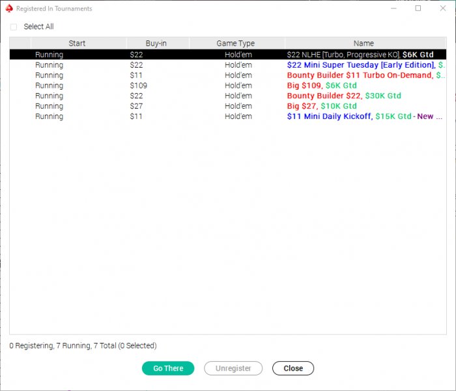The height and width of the screenshot is (391, 456).
Task: Click the Close button at bottom
Action: tap(293, 368)
